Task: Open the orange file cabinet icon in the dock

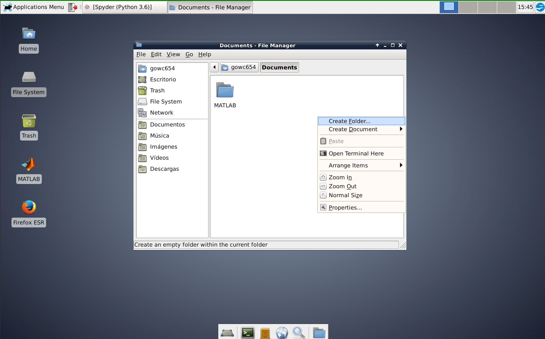Action: click(x=265, y=333)
